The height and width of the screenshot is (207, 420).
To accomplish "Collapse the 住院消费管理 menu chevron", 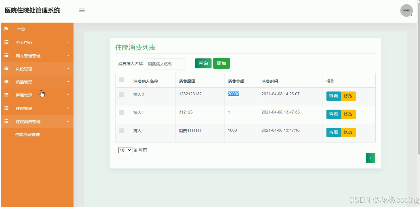I will [x=68, y=122].
